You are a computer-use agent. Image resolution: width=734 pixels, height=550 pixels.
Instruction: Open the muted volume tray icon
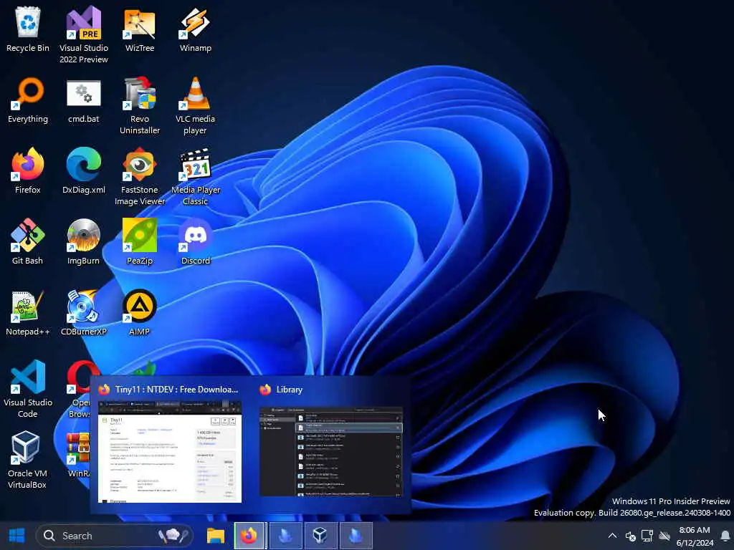(x=631, y=536)
